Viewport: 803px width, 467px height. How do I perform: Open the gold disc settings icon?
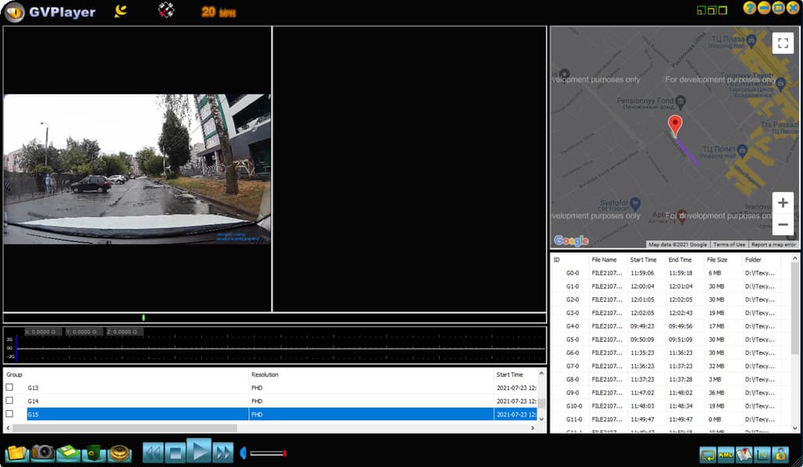click(119, 453)
